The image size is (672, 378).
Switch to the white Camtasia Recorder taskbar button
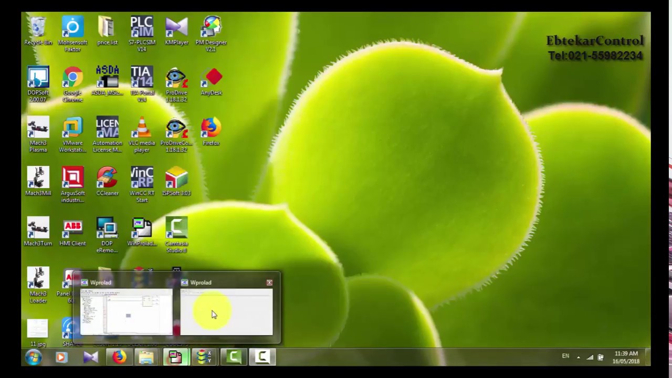[x=262, y=358]
